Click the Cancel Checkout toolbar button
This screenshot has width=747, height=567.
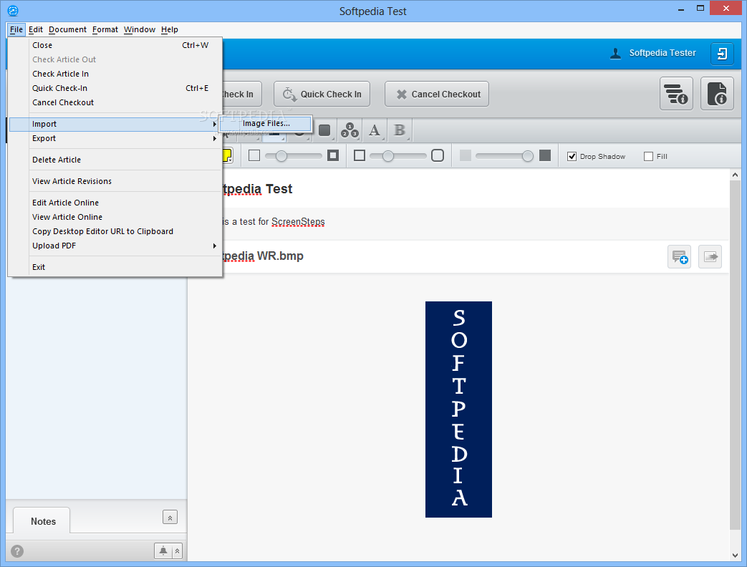[x=437, y=94]
